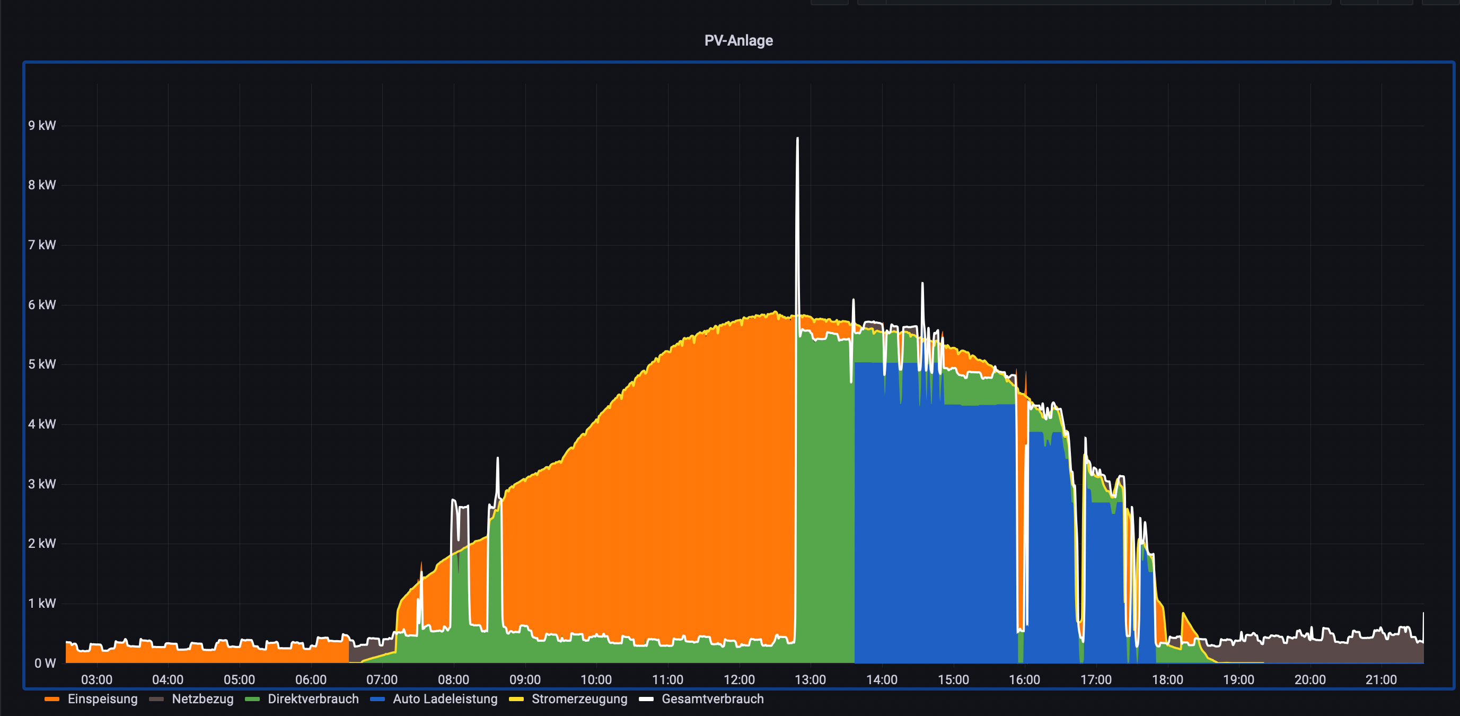Click the white Gesamtverbrauch legend swatch
1460x716 pixels.
click(x=646, y=700)
